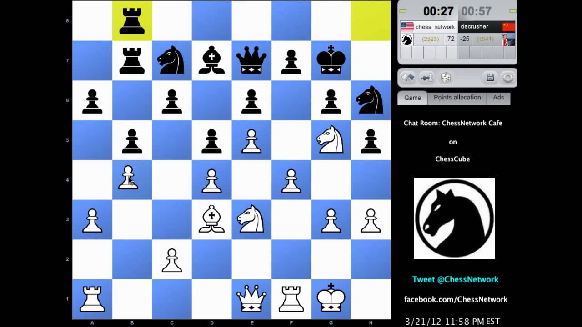Click the (1541) rating value

(x=485, y=39)
